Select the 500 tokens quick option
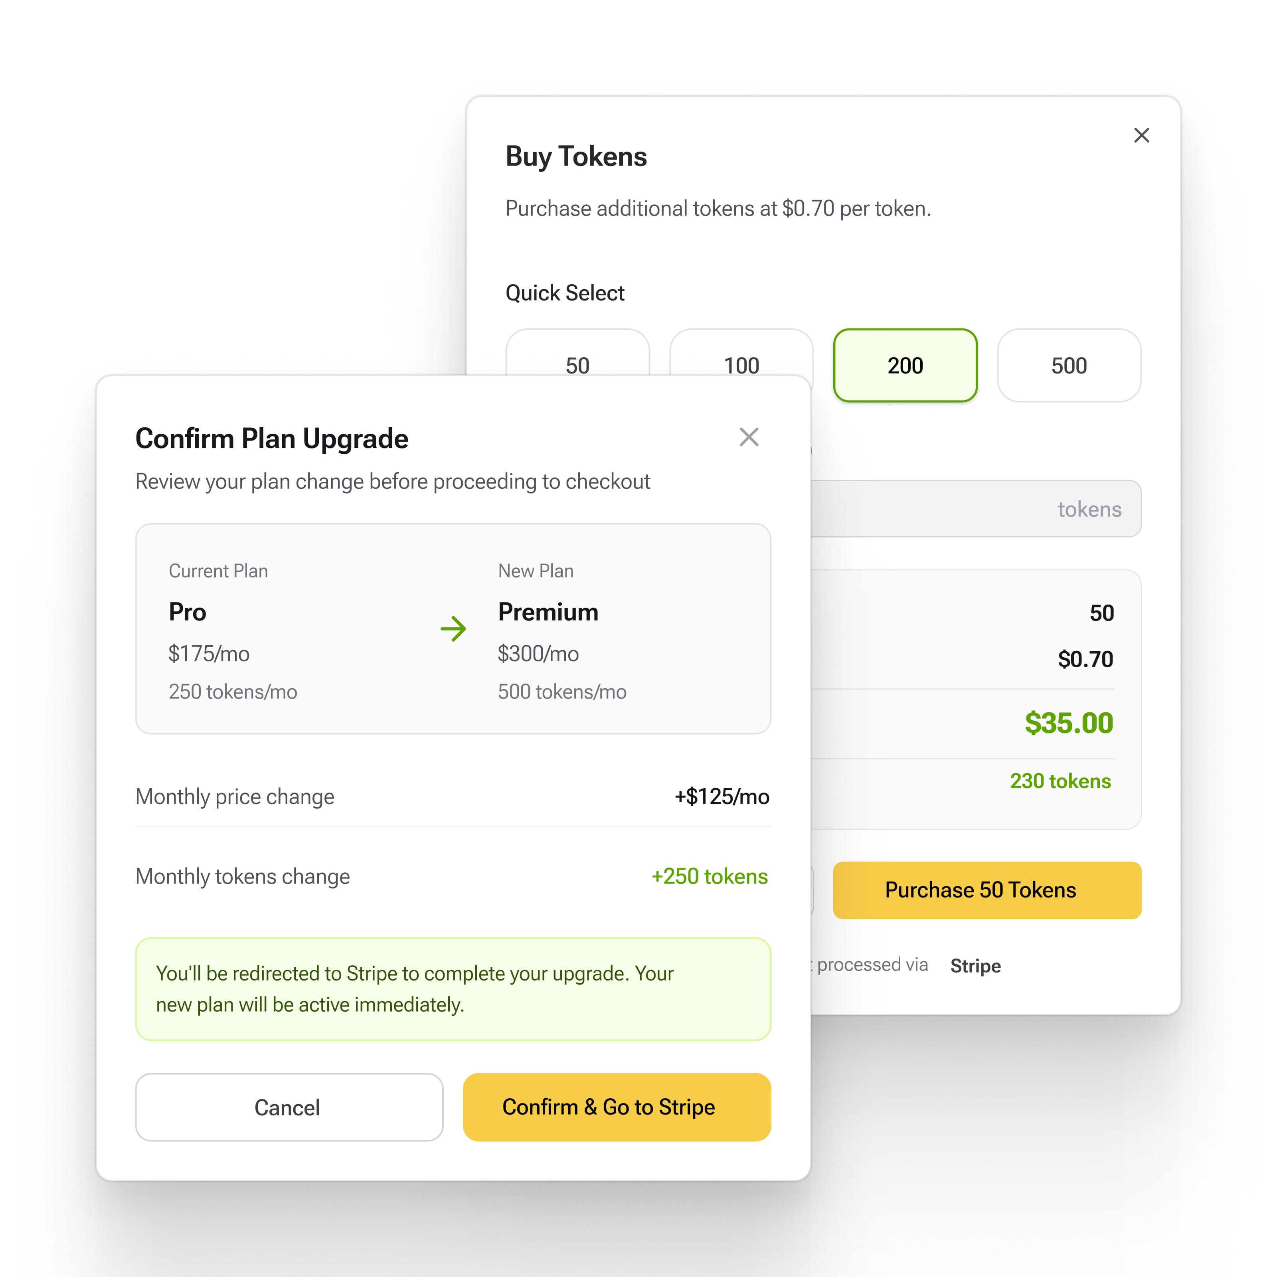The width and height of the screenshot is (1277, 1277). pyautogui.click(x=1069, y=366)
